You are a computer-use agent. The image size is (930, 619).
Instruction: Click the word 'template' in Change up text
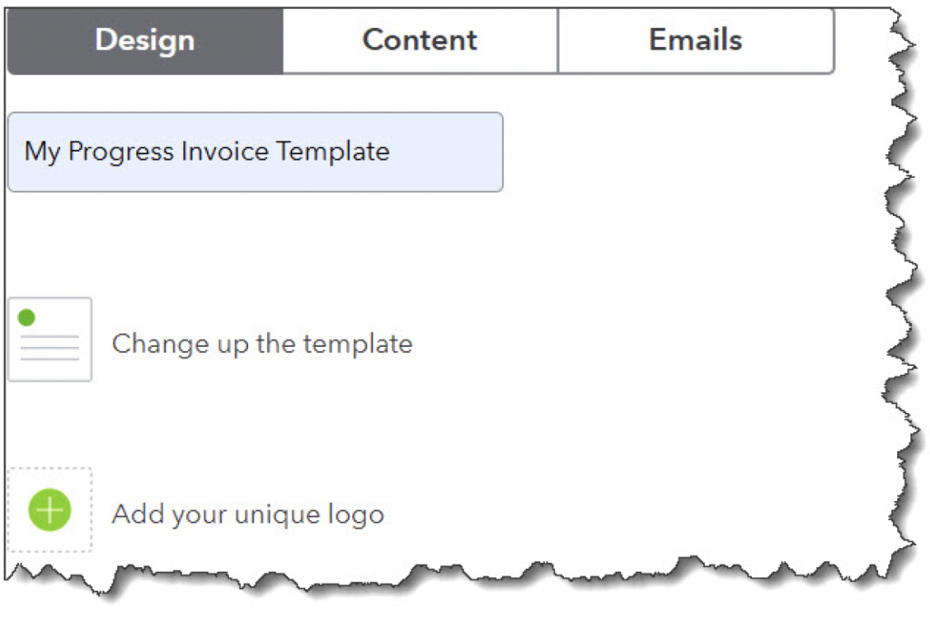click(x=358, y=344)
